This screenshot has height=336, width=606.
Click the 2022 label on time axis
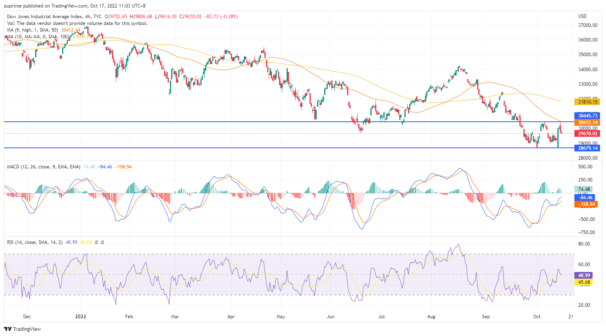[81, 317]
